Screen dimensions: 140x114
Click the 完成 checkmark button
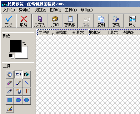click(x=9, y=21)
